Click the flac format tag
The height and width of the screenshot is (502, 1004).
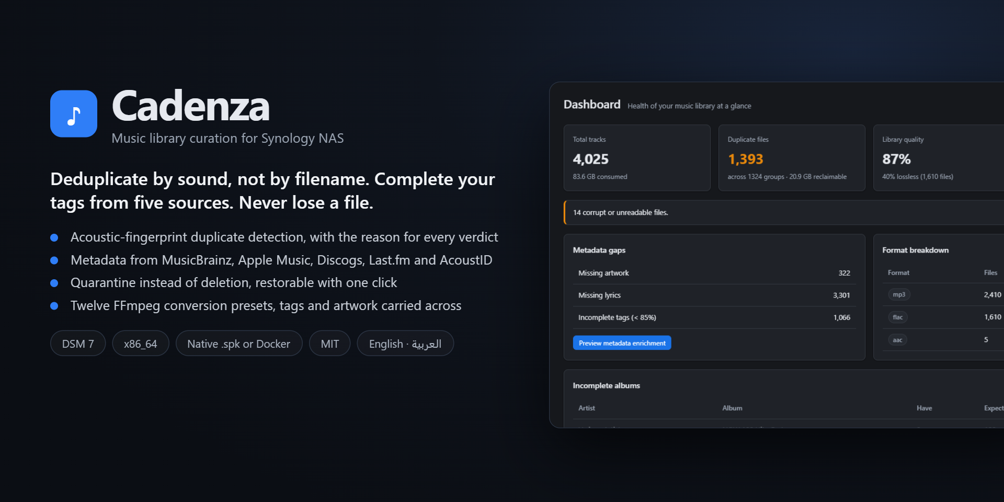tap(898, 317)
